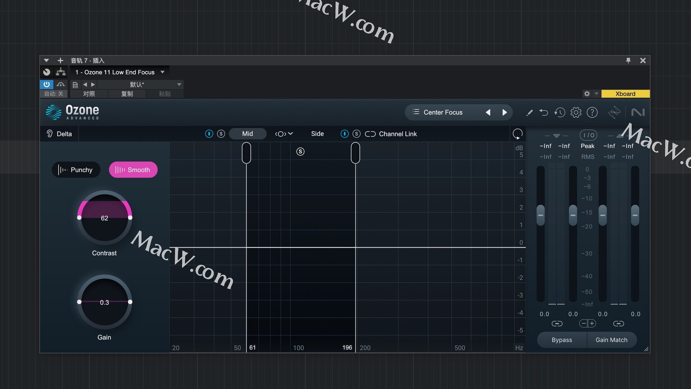Select next host preset arrow
Image resolution: width=691 pixels, height=389 pixels.
click(93, 85)
